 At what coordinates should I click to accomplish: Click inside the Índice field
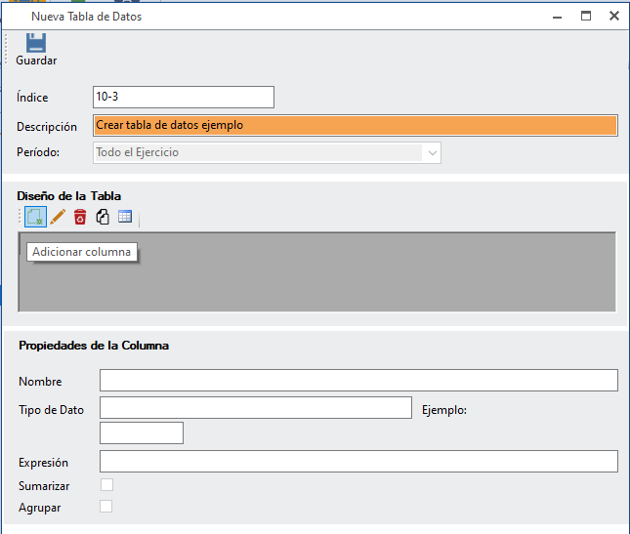click(x=184, y=97)
